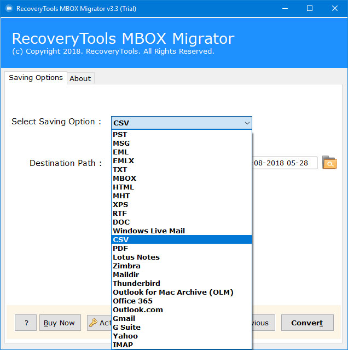Pick IMAP from the list
348x350 pixels.
coord(182,345)
